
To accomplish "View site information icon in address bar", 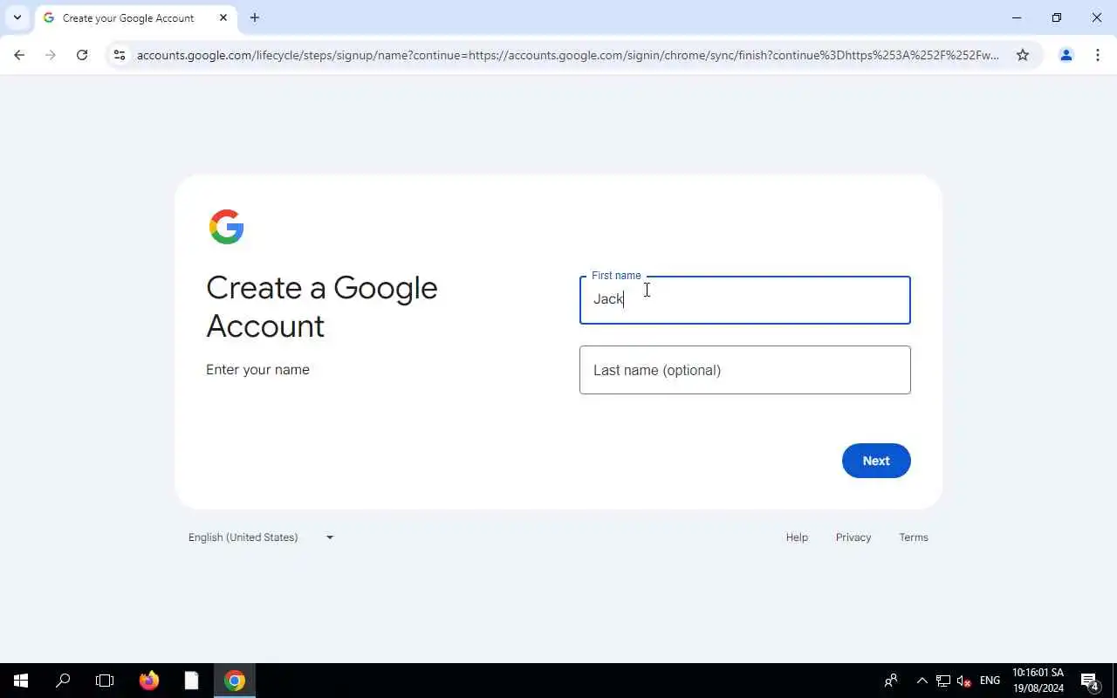I will pyautogui.click(x=120, y=55).
